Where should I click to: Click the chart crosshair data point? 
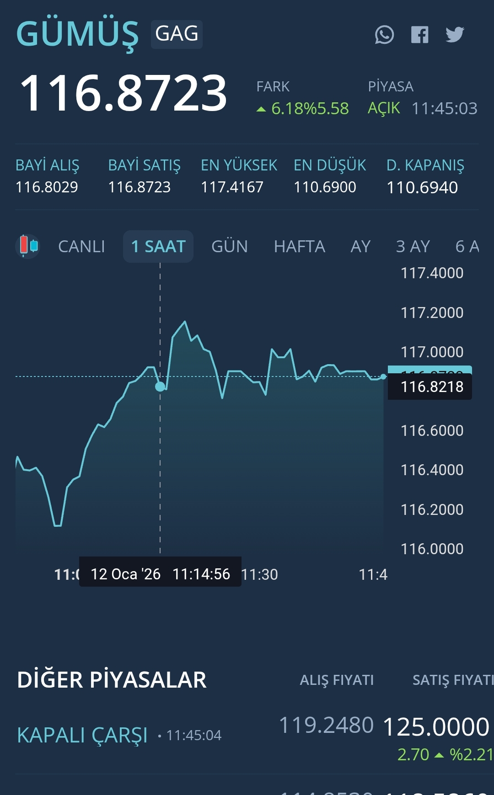coord(160,387)
